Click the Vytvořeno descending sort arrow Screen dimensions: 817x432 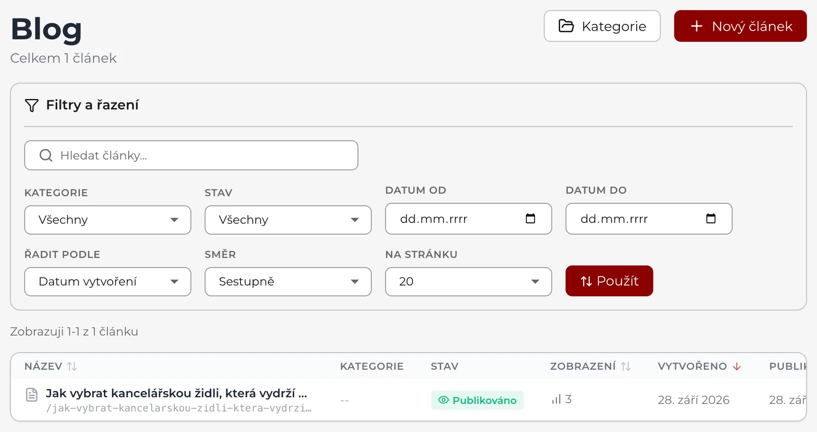point(737,366)
